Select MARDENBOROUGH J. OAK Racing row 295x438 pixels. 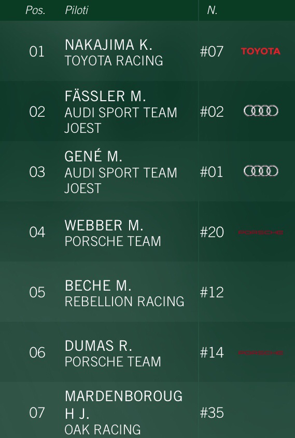pyautogui.click(x=147, y=410)
